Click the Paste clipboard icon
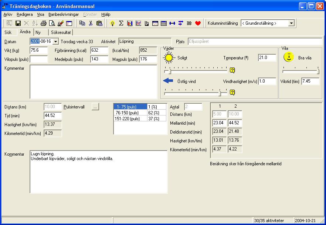This screenshot has height=225, width=326. click(x=99, y=23)
